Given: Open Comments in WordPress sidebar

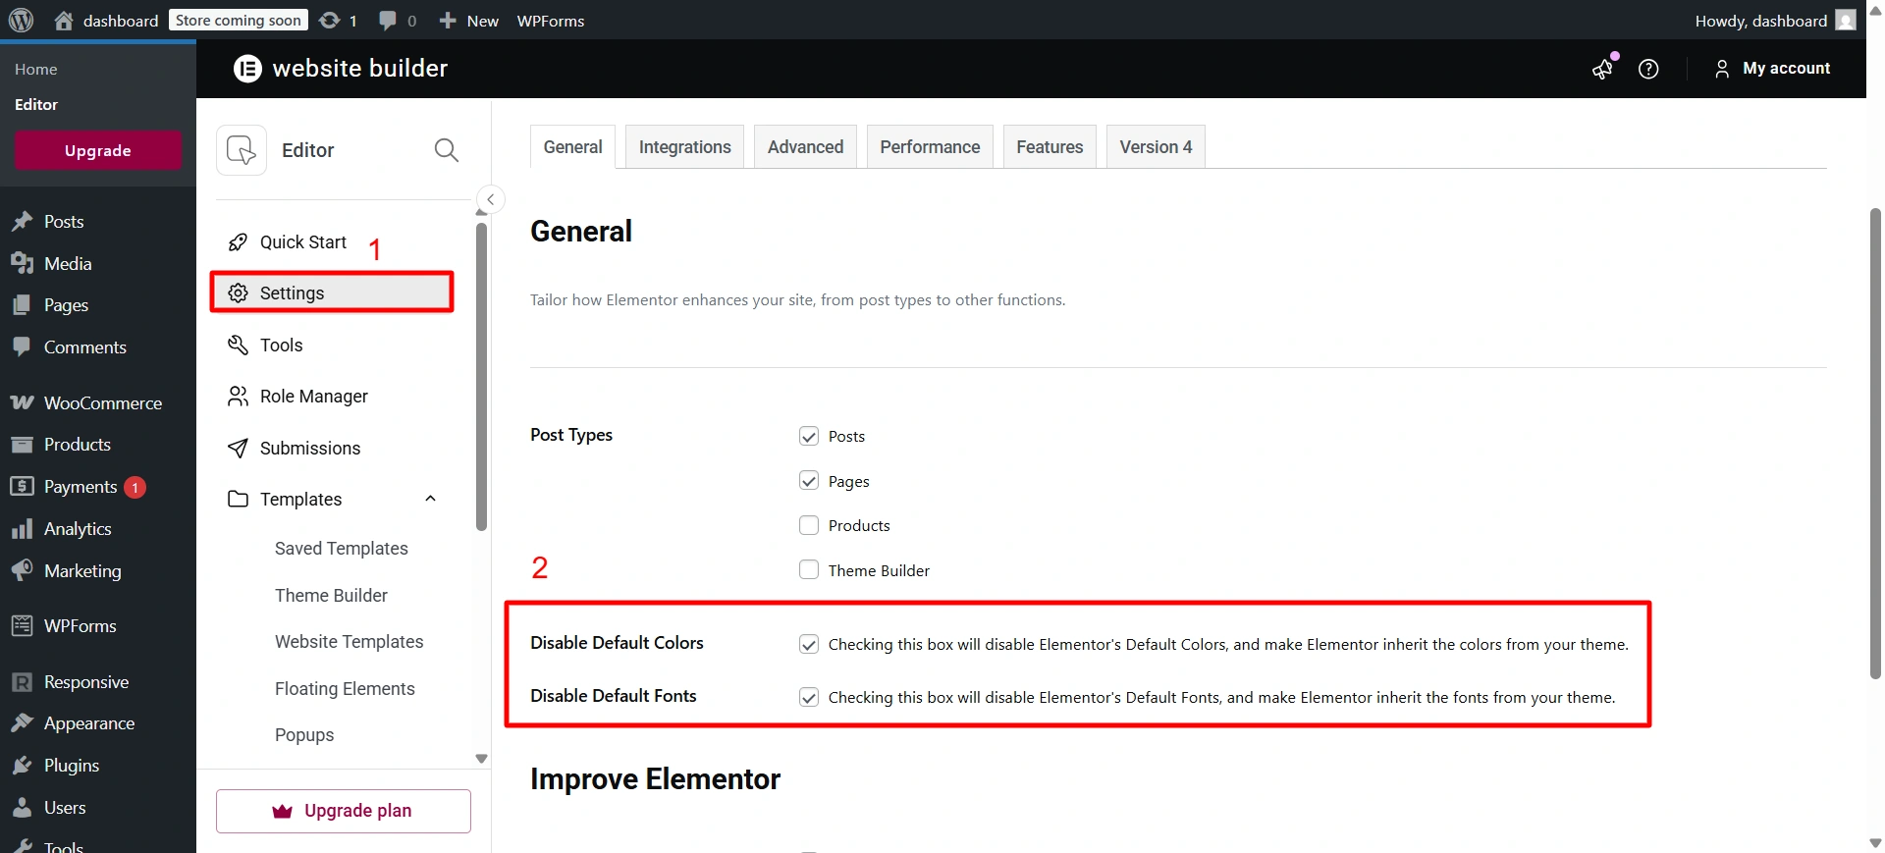Looking at the screenshot, I should [x=85, y=347].
